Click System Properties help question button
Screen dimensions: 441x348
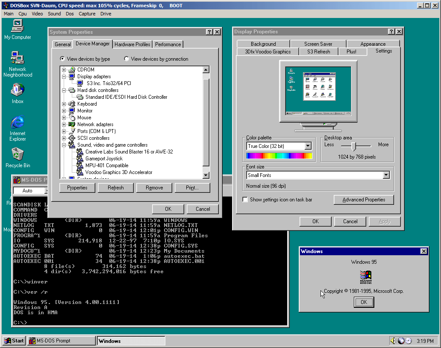coord(209,32)
